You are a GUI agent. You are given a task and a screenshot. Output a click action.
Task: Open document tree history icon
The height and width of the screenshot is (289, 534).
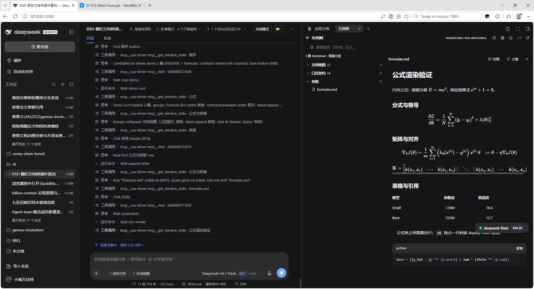(511, 38)
